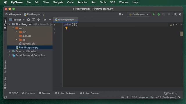This screenshot has height=104, width=186.
Task: Open Project panel options gear
Action: (x=45, y=20)
